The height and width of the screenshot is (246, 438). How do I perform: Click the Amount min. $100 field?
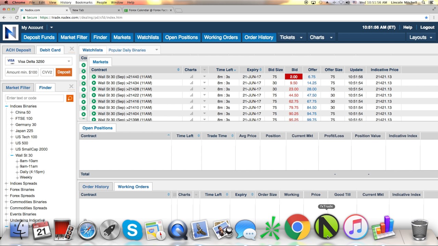coord(22,72)
